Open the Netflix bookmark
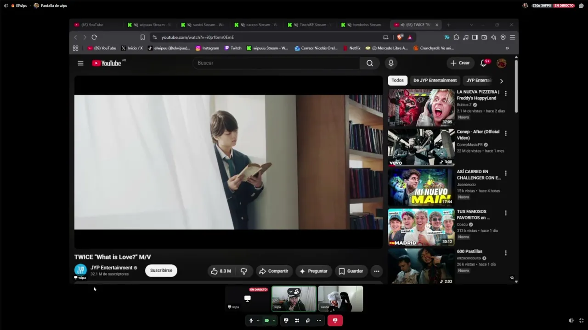This screenshot has height=330, width=588. click(x=351, y=48)
